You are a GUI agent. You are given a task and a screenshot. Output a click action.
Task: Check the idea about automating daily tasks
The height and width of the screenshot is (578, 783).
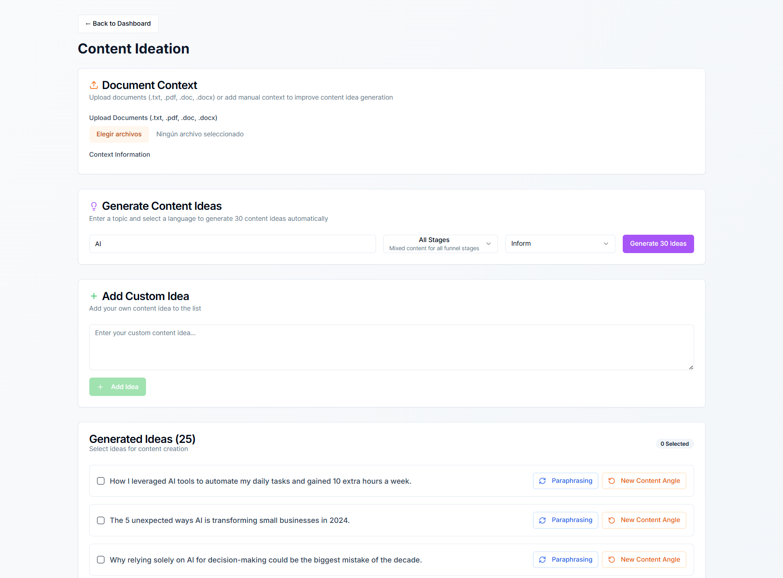[101, 481]
